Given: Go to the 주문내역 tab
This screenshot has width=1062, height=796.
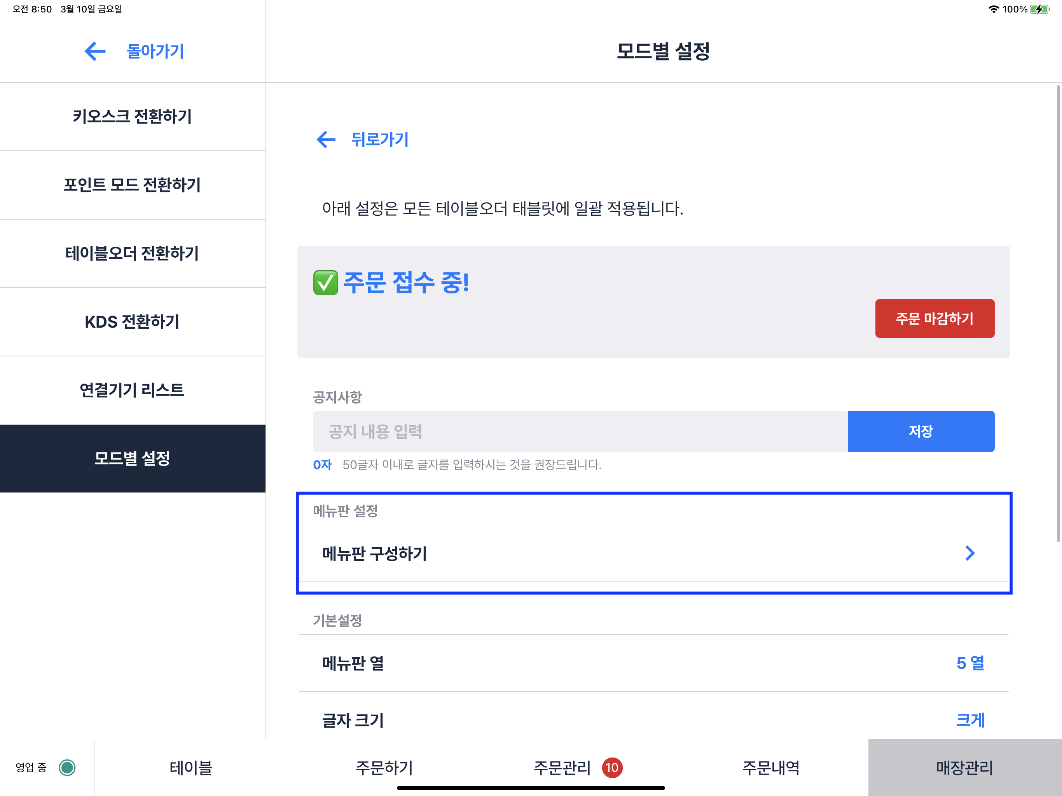Looking at the screenshot, I should tap(770, 767).
